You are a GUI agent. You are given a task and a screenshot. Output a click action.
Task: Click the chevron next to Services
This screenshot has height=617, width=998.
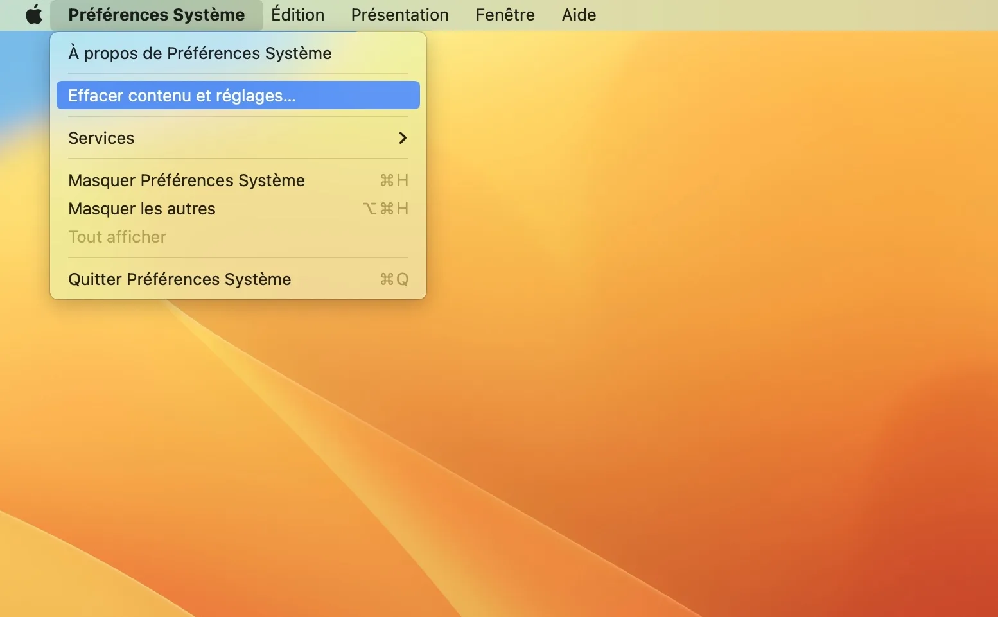(x=403, y=138)
